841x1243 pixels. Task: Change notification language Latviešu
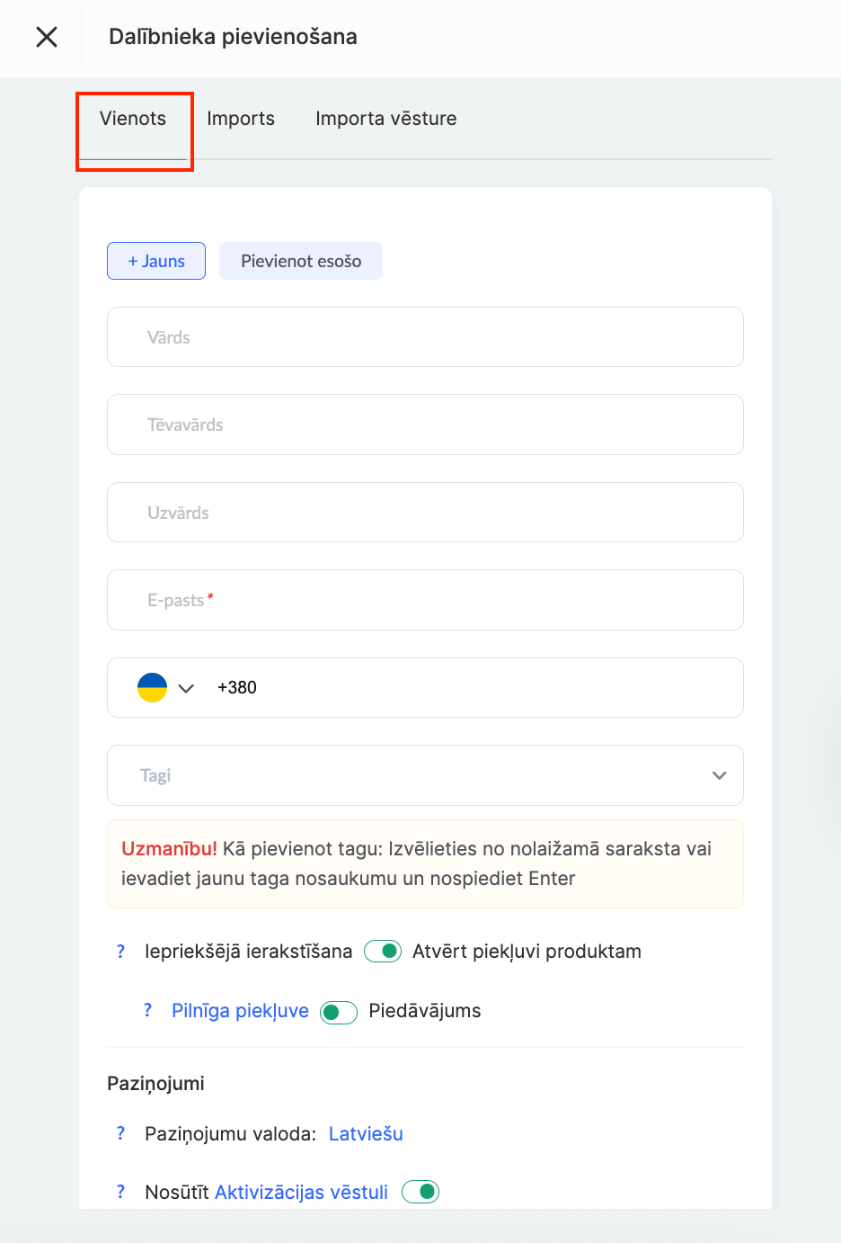(x=366, y=1134)
